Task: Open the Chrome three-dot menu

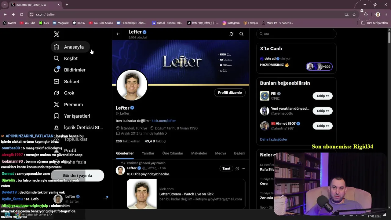Action: point(386,14)
